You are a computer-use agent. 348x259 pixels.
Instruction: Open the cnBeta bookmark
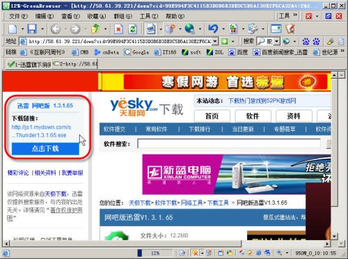click(x=106, y=52)
